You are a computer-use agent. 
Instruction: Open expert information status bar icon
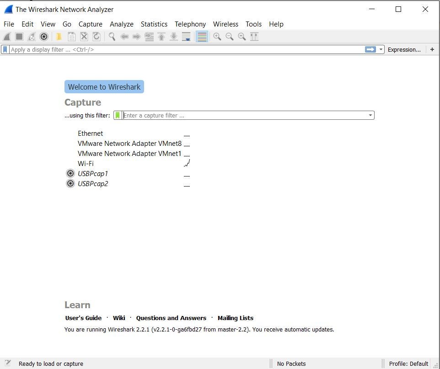tap(8, 363)
